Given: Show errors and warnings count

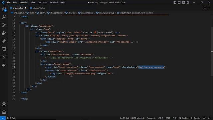Looking at the screenshot, I should coord(11,118).
